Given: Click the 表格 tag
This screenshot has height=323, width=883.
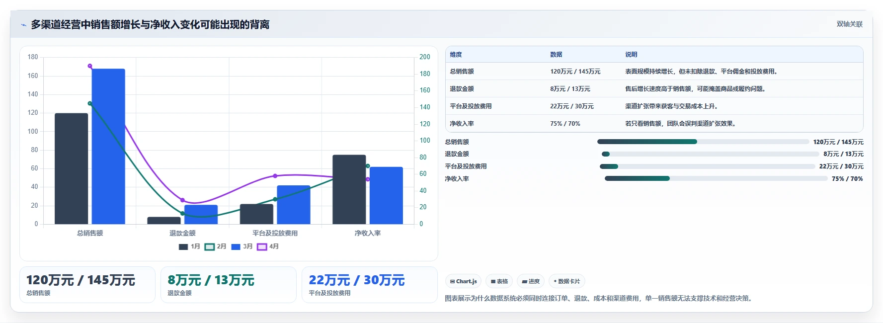Looking at the screenshot, I should [499, 281].
